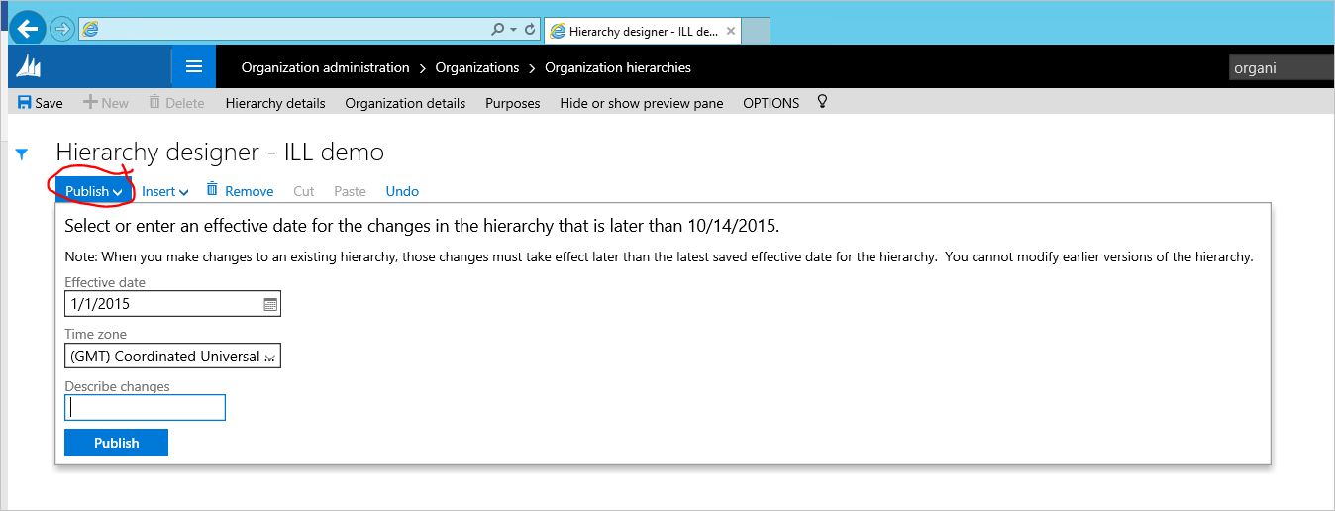Screen dimensions: 1335x511
Task: Select Delete in the action bar
Action: (x=176, y=103)
